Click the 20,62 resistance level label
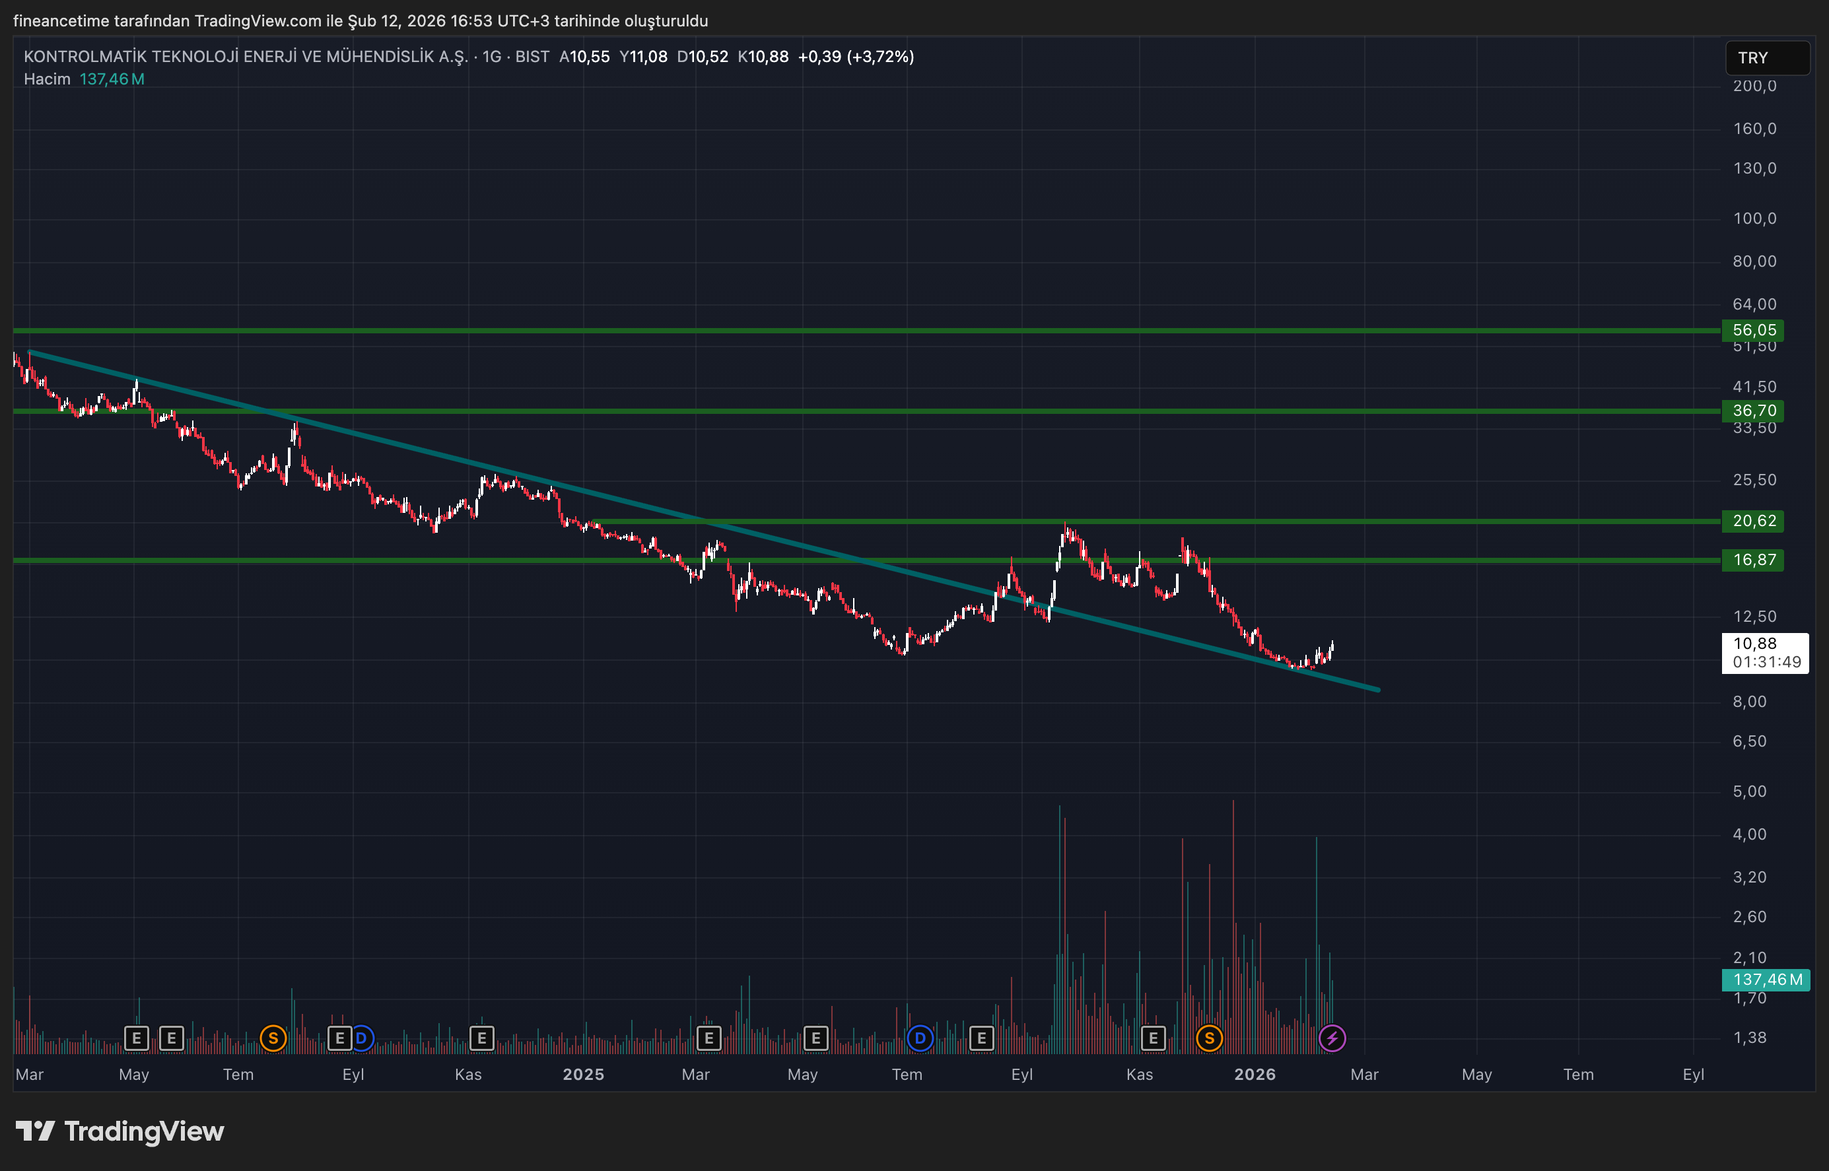This screenshot has height=1171, width=1829. point(1753,521)
